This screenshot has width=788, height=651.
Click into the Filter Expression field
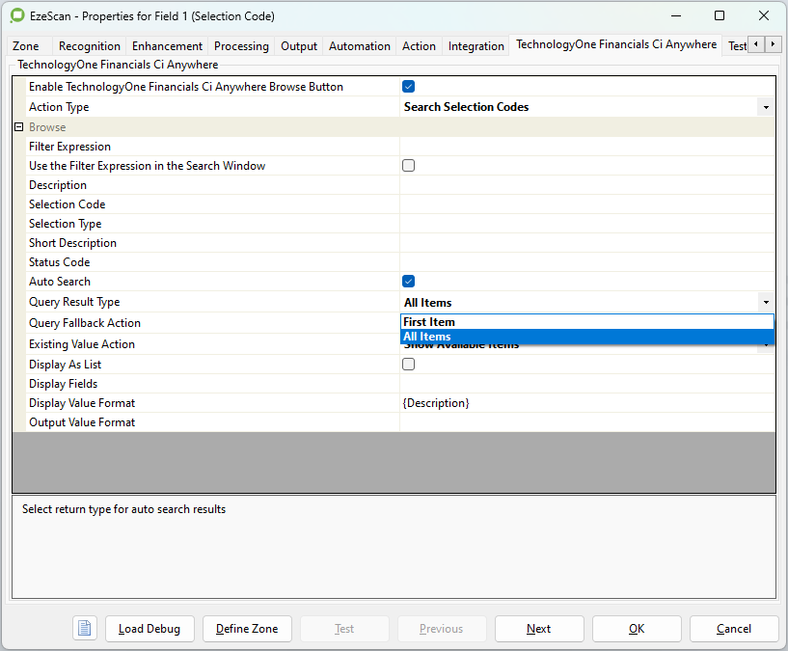tap(586, 147)
